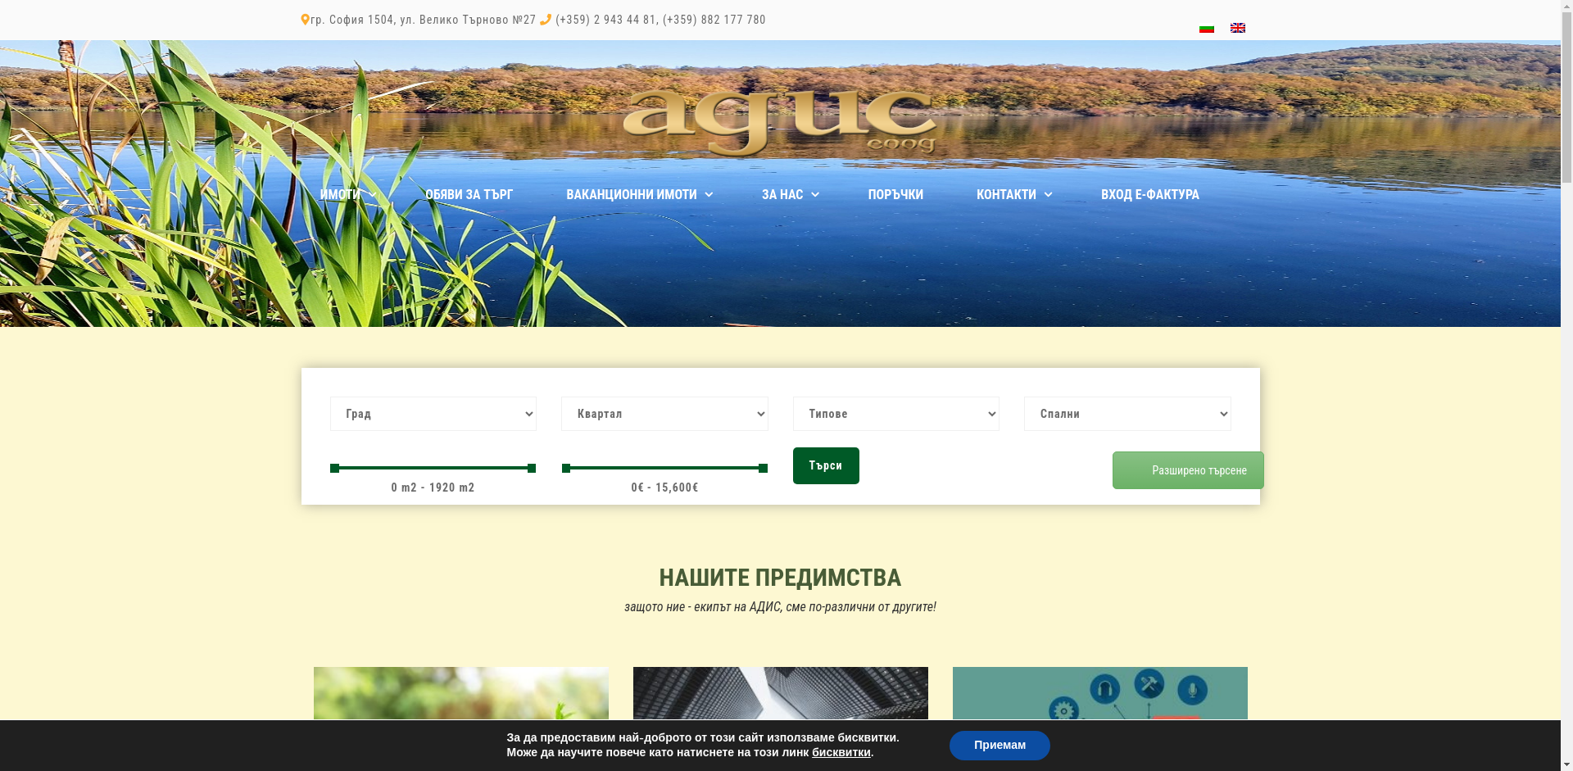Viewport: 1573px width, 771px height.
Task: Open Разширено търсене
Action: coord(1187,469)
